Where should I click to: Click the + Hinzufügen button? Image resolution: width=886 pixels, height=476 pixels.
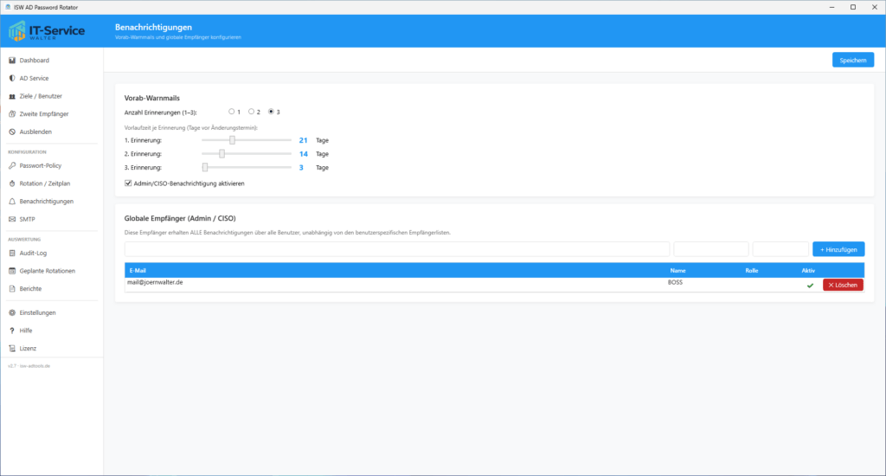(838, 249)
